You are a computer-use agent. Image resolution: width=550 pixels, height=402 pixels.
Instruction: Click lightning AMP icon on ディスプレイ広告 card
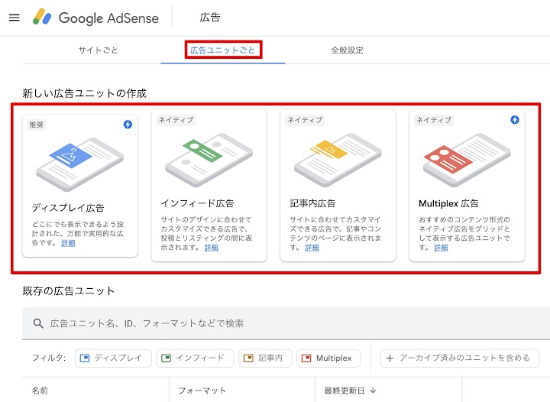[x=128, y=125]
